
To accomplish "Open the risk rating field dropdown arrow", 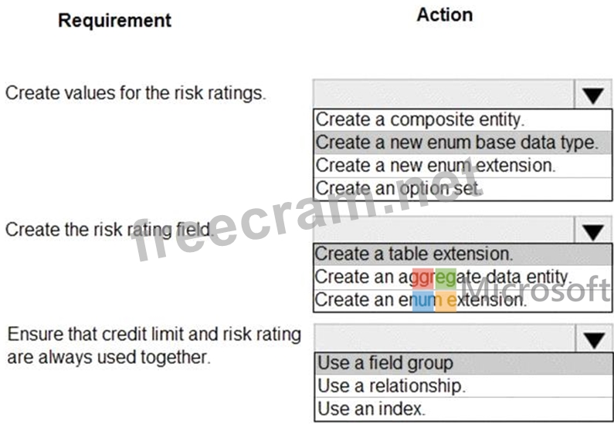I will coord(593,232).
